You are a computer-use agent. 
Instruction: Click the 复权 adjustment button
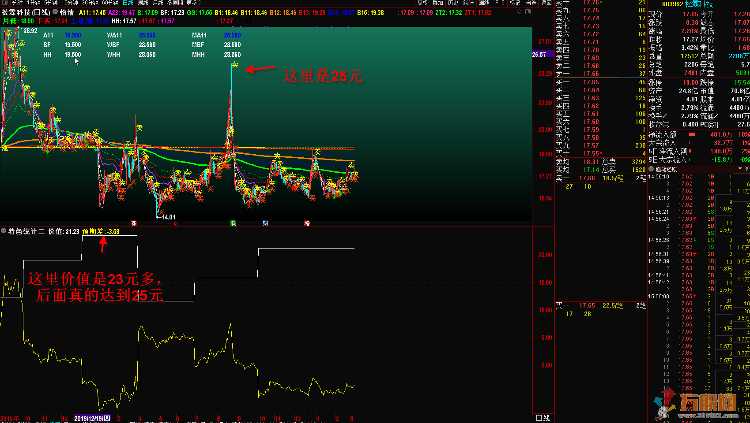[423, 3]
